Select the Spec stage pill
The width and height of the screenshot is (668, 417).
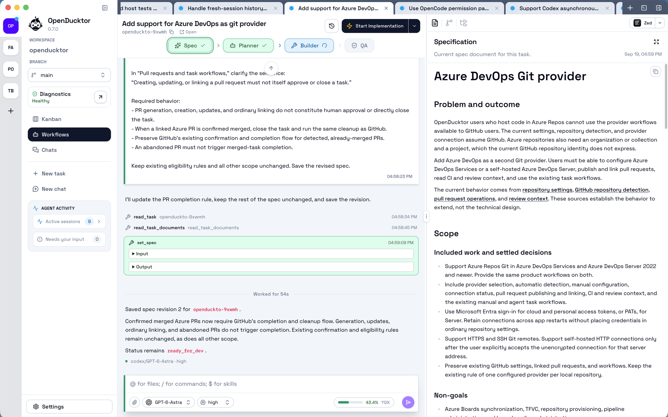[x=190, y=46]
